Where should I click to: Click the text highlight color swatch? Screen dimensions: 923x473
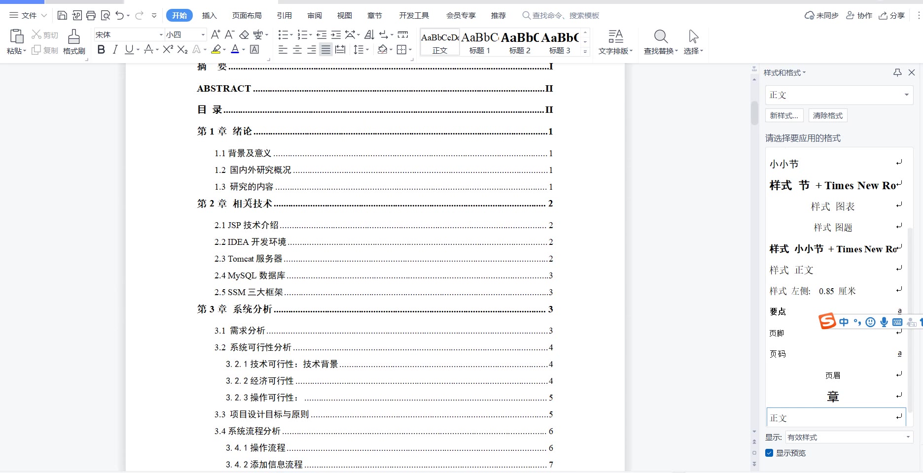[x=215, y=49]
